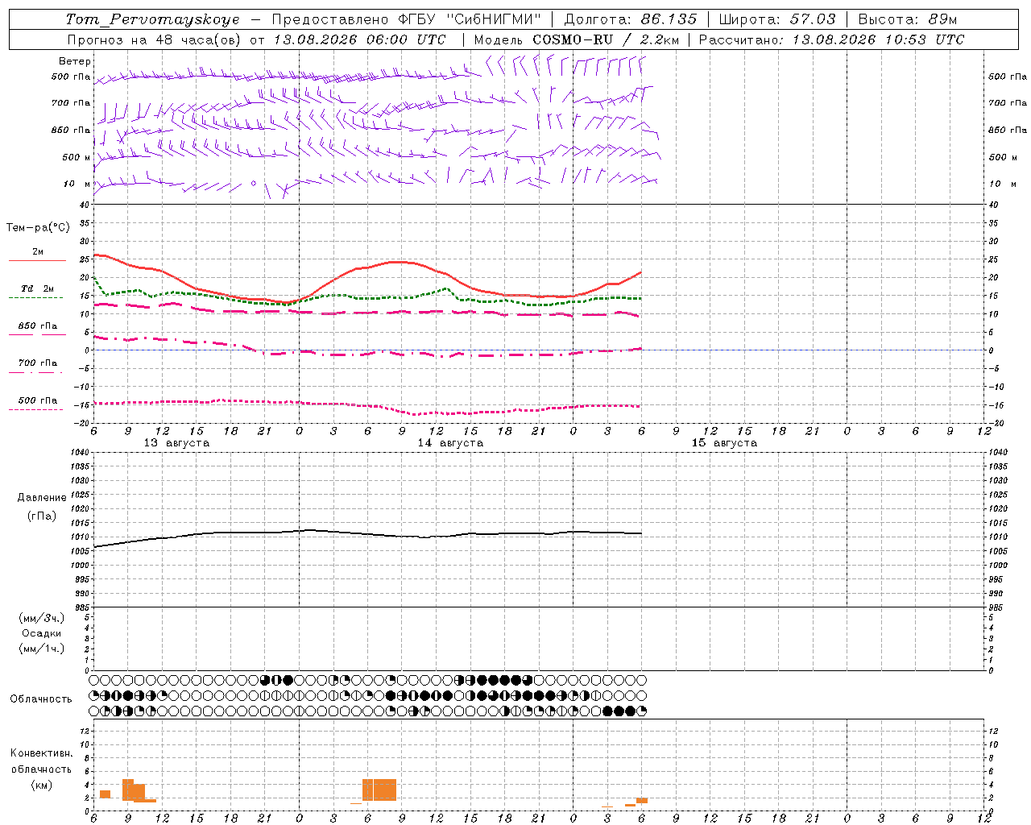1031x825 pixels.
Task: Select the 700 гПа temperature legend entry
Action: click(37, 363)
